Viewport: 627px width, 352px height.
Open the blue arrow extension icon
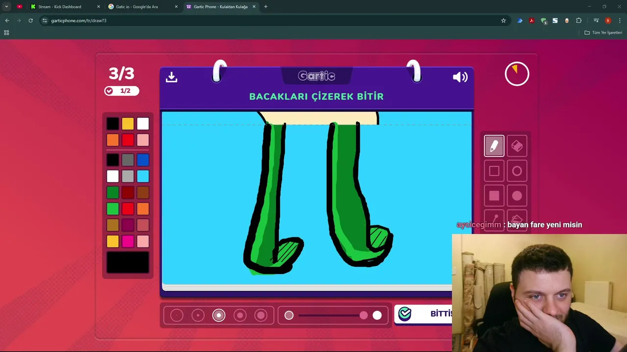click(520, 21)
